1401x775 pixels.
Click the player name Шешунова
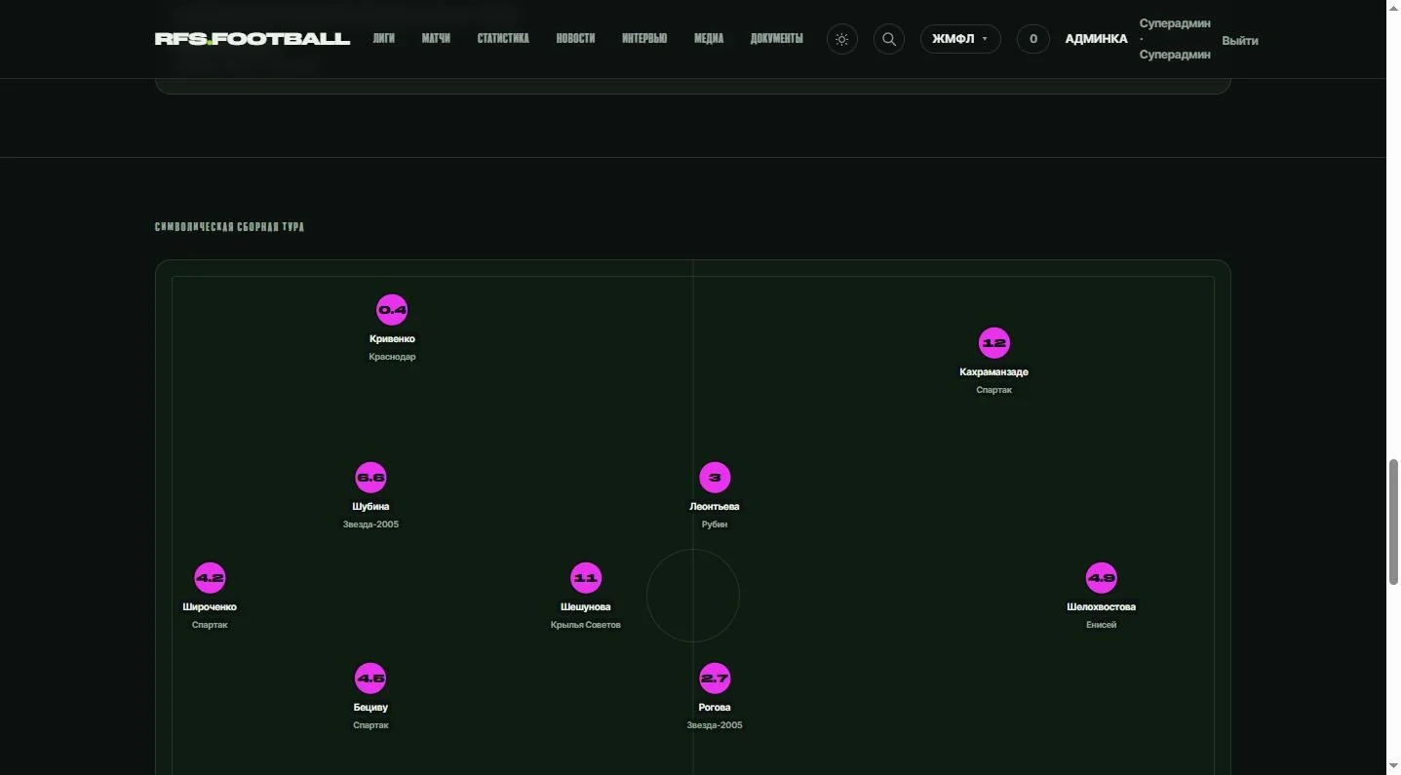[585, 607]
